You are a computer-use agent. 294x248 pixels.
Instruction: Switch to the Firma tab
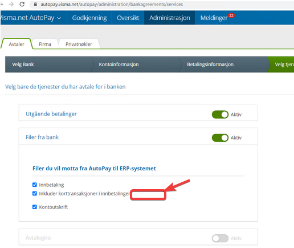coord(45,44)
